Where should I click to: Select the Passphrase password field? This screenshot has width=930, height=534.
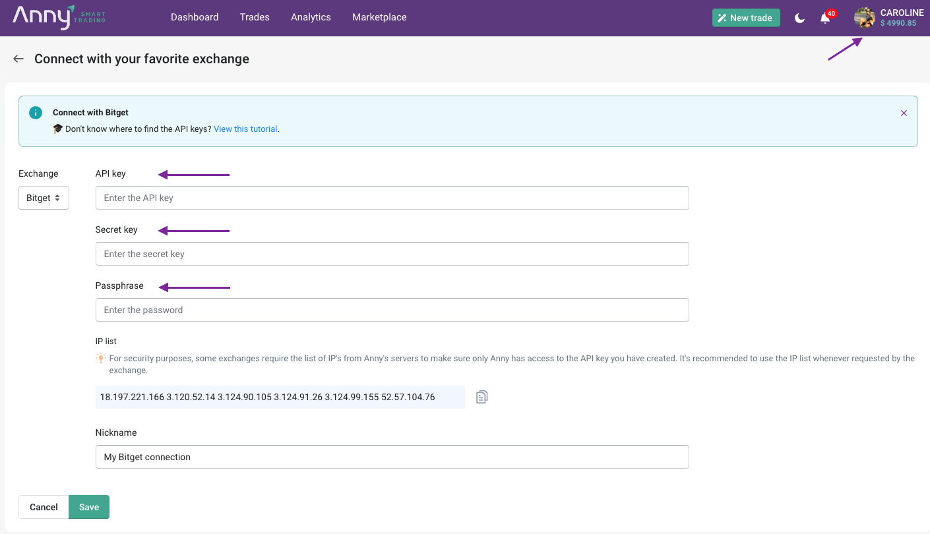click(392, 310)
